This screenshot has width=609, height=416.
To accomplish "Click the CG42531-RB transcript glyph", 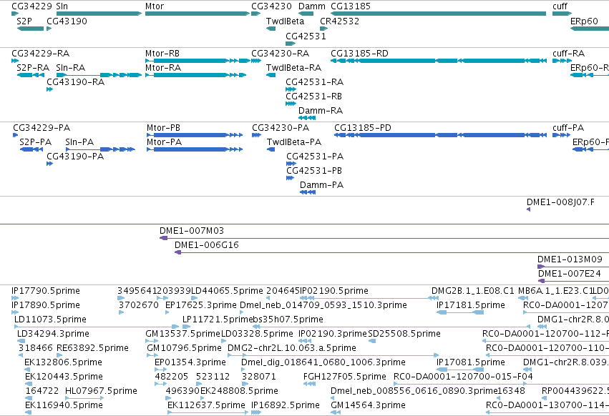I will pyautogui.click(x=291, y=104).
